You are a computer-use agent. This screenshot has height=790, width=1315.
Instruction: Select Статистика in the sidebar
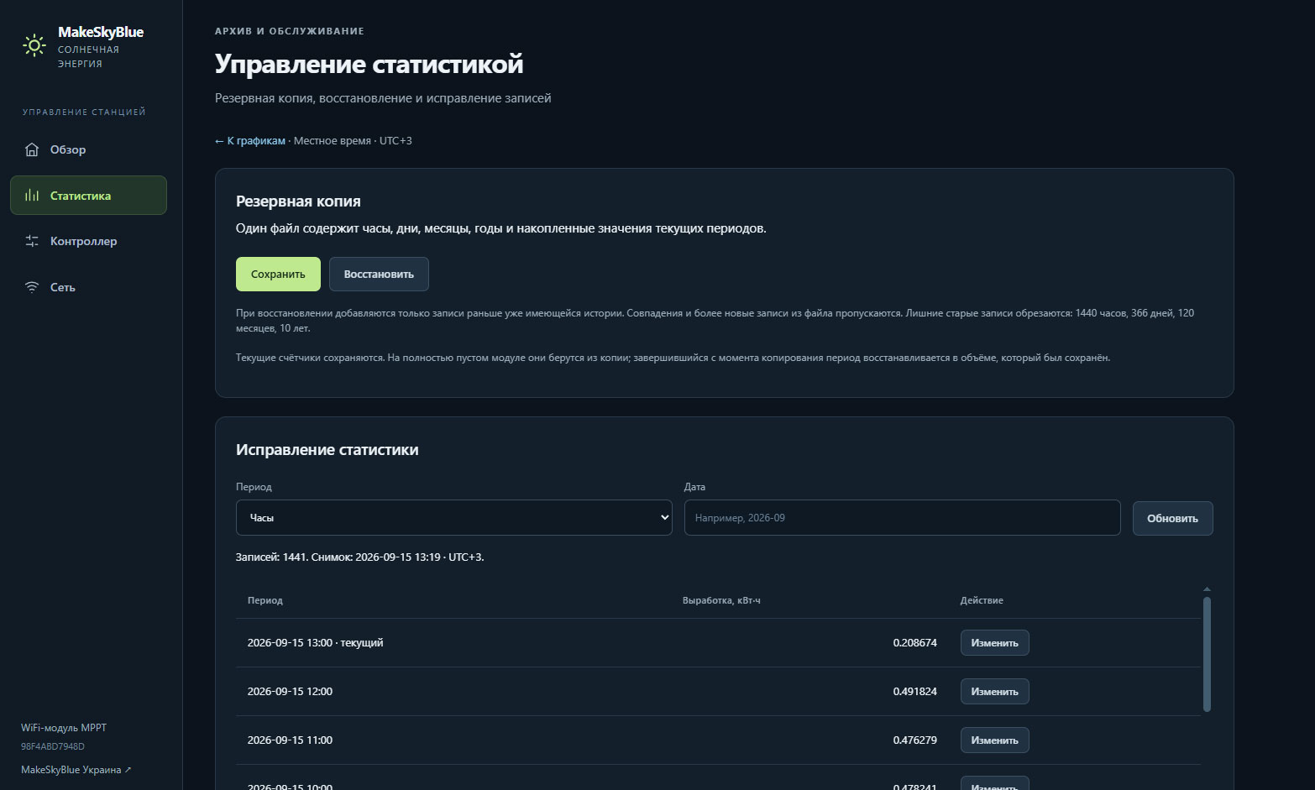(88, 196)
